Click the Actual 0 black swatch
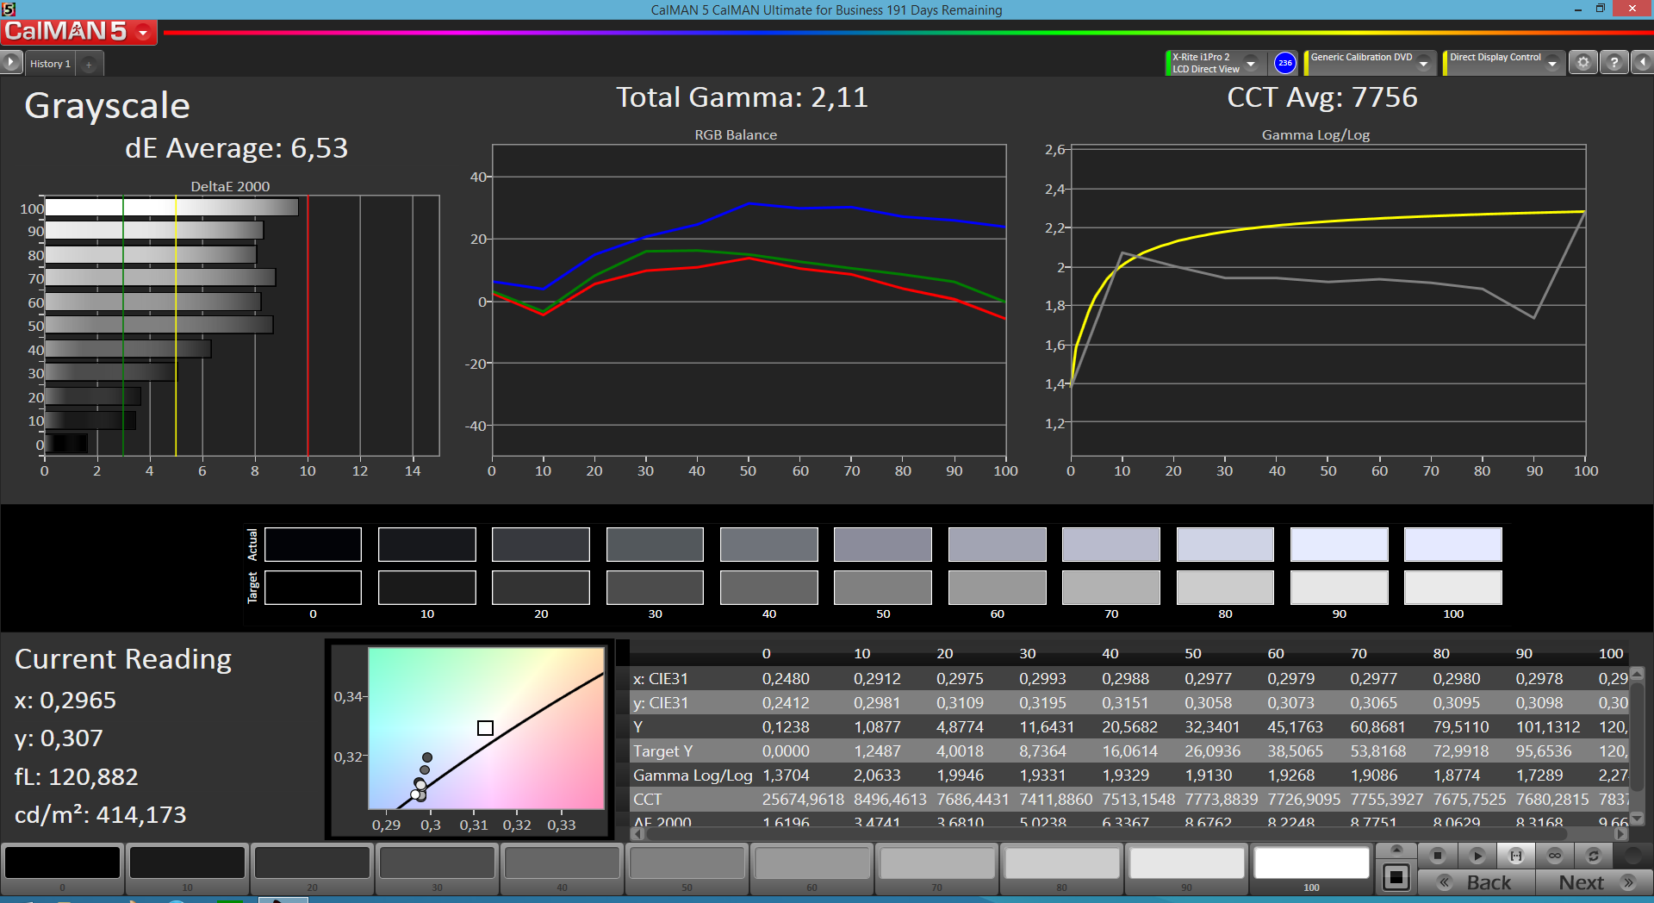Viewport: 1654px width, 903px height. coord(313,545)
